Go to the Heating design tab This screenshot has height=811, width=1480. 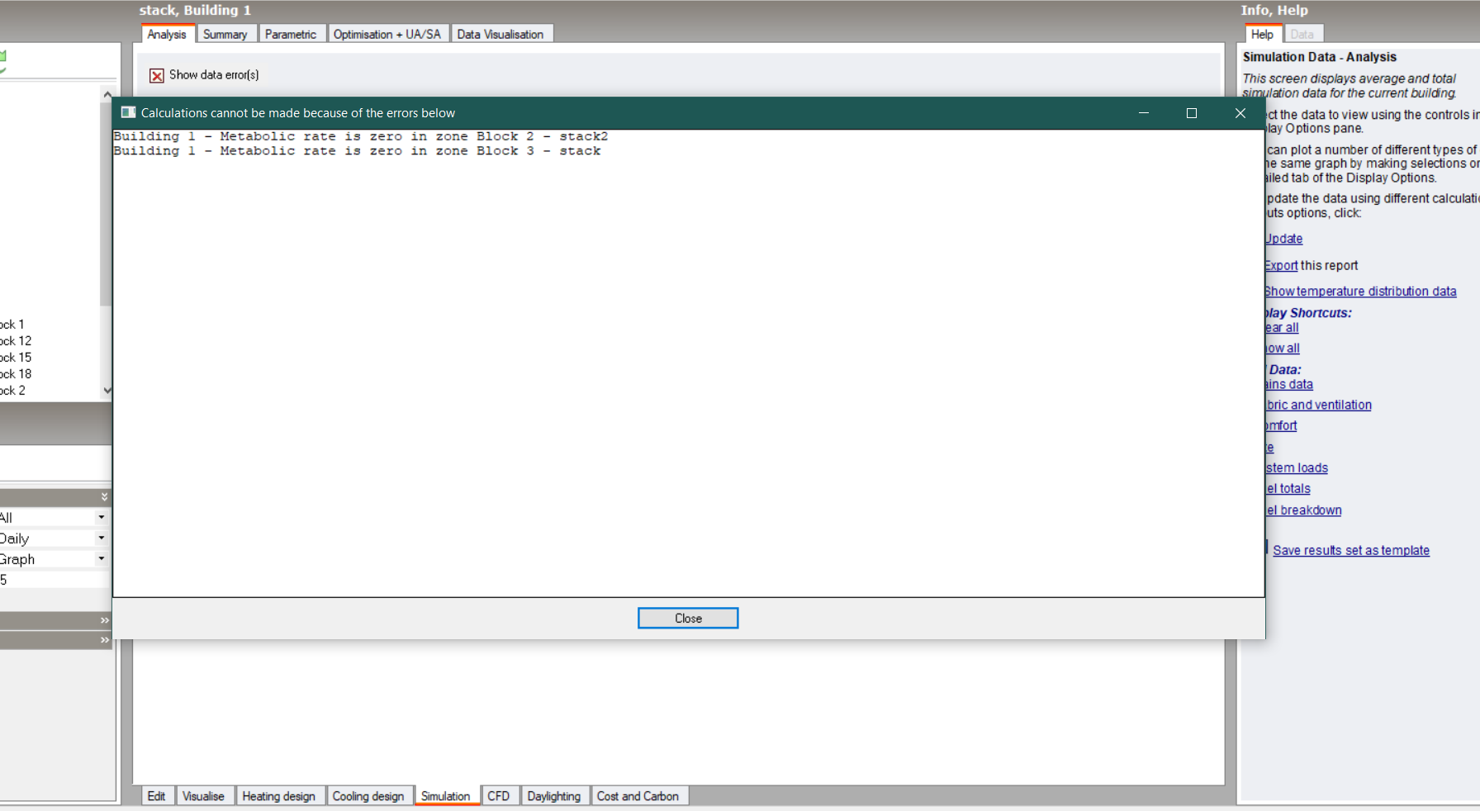pyautogui.click(x=279, y=796)
